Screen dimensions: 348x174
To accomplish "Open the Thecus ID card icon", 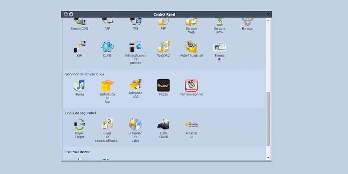I will [x=219, y=47].
